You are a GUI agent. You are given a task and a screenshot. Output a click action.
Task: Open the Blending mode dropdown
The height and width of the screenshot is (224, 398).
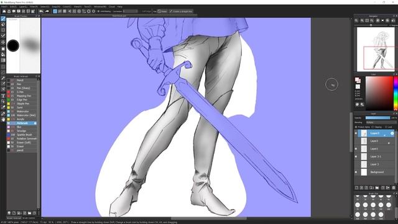381,123
